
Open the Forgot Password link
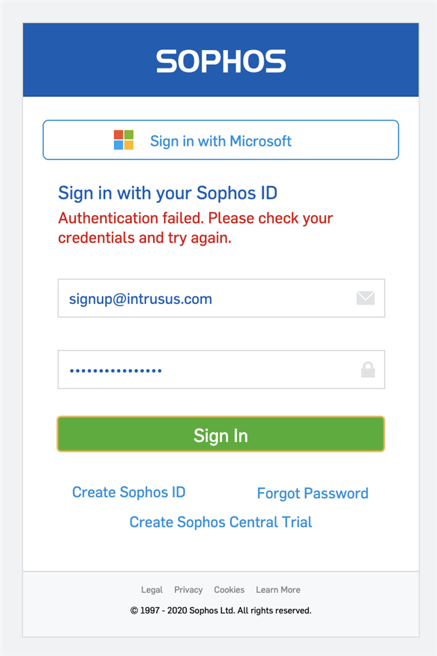click(313, 493)
